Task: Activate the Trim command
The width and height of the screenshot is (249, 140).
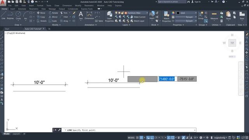Action: pos(64,13)
